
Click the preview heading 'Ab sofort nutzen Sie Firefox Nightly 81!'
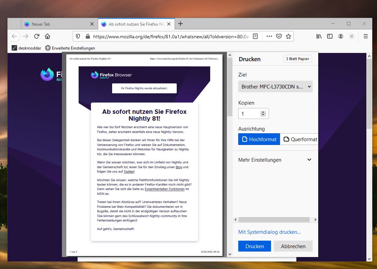coord(144,115)
